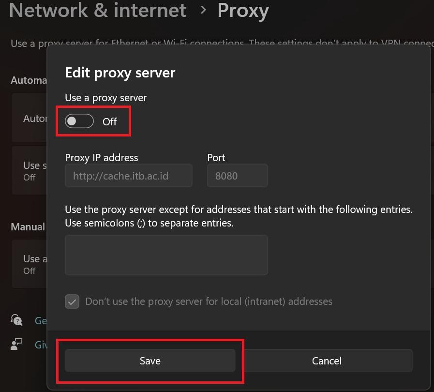Check the local intranet addresses checkbox
The width and height of the screenshot is (434, 392).
(x=72, y=302)
